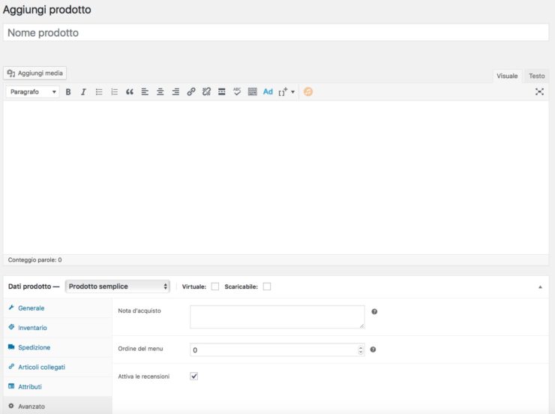
Task: Click the orange circular plugin icon
Action: [x=308, y=92]
